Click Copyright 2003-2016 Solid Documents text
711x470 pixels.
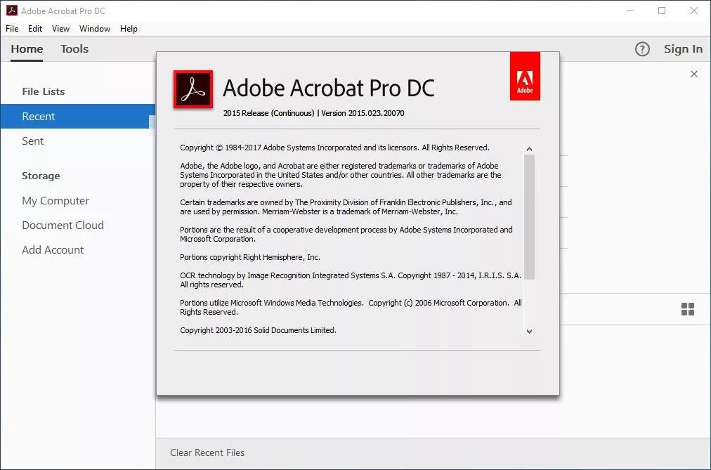pyautogui.click(x=258, y=330)
